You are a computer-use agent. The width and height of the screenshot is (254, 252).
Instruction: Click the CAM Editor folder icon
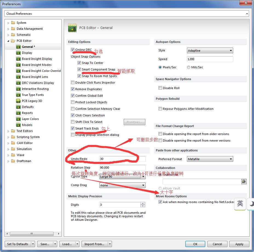tap(13, 143)
